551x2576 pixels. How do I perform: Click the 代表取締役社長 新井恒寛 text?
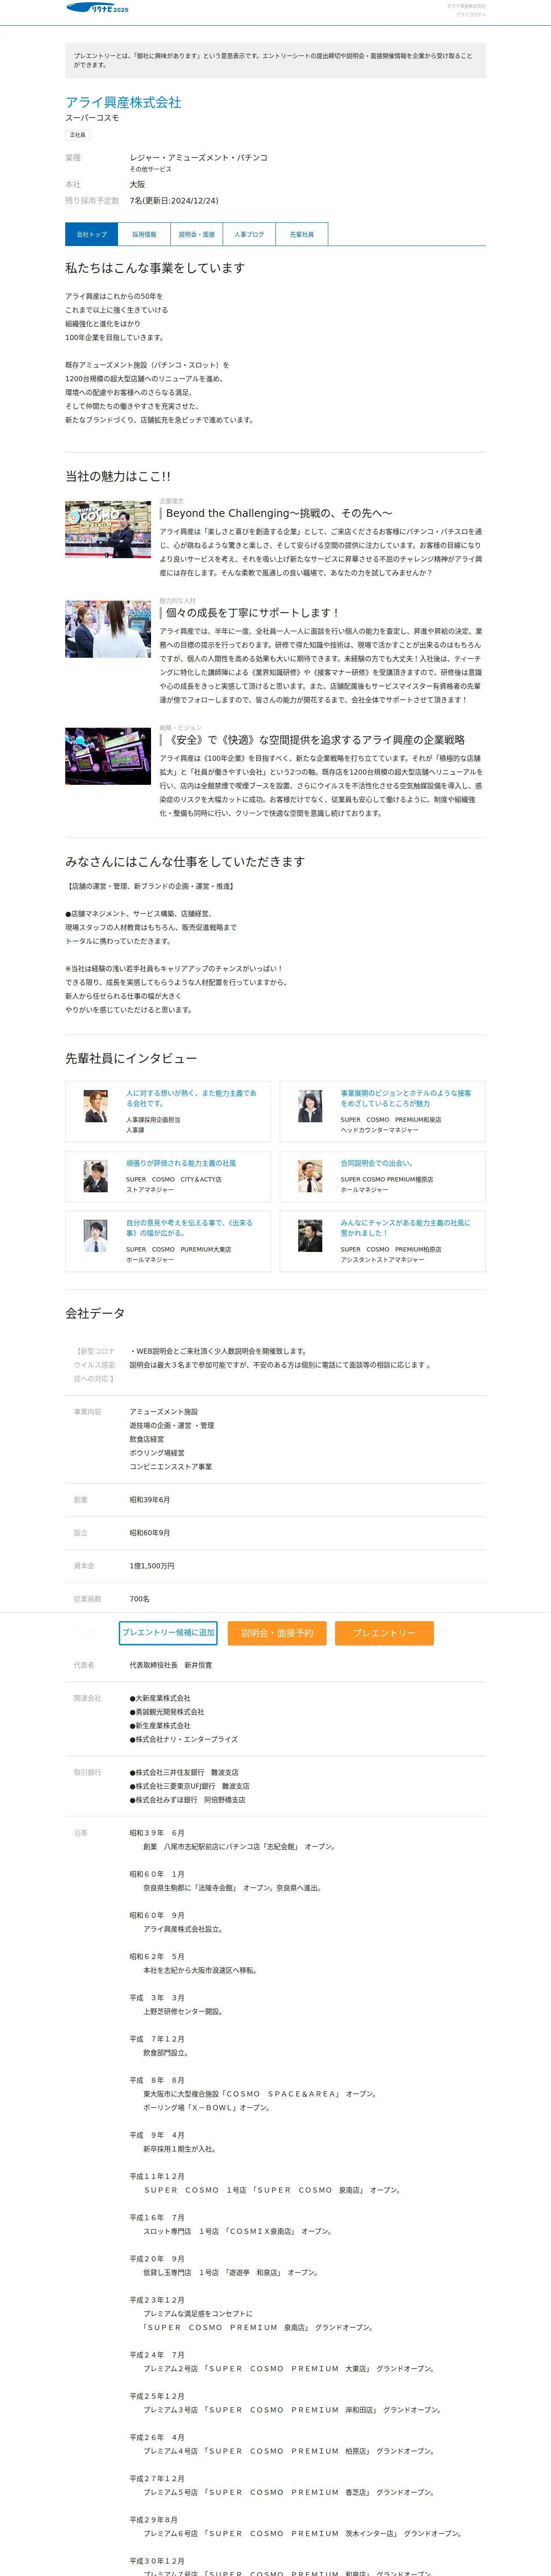[x=171, y=1665]
